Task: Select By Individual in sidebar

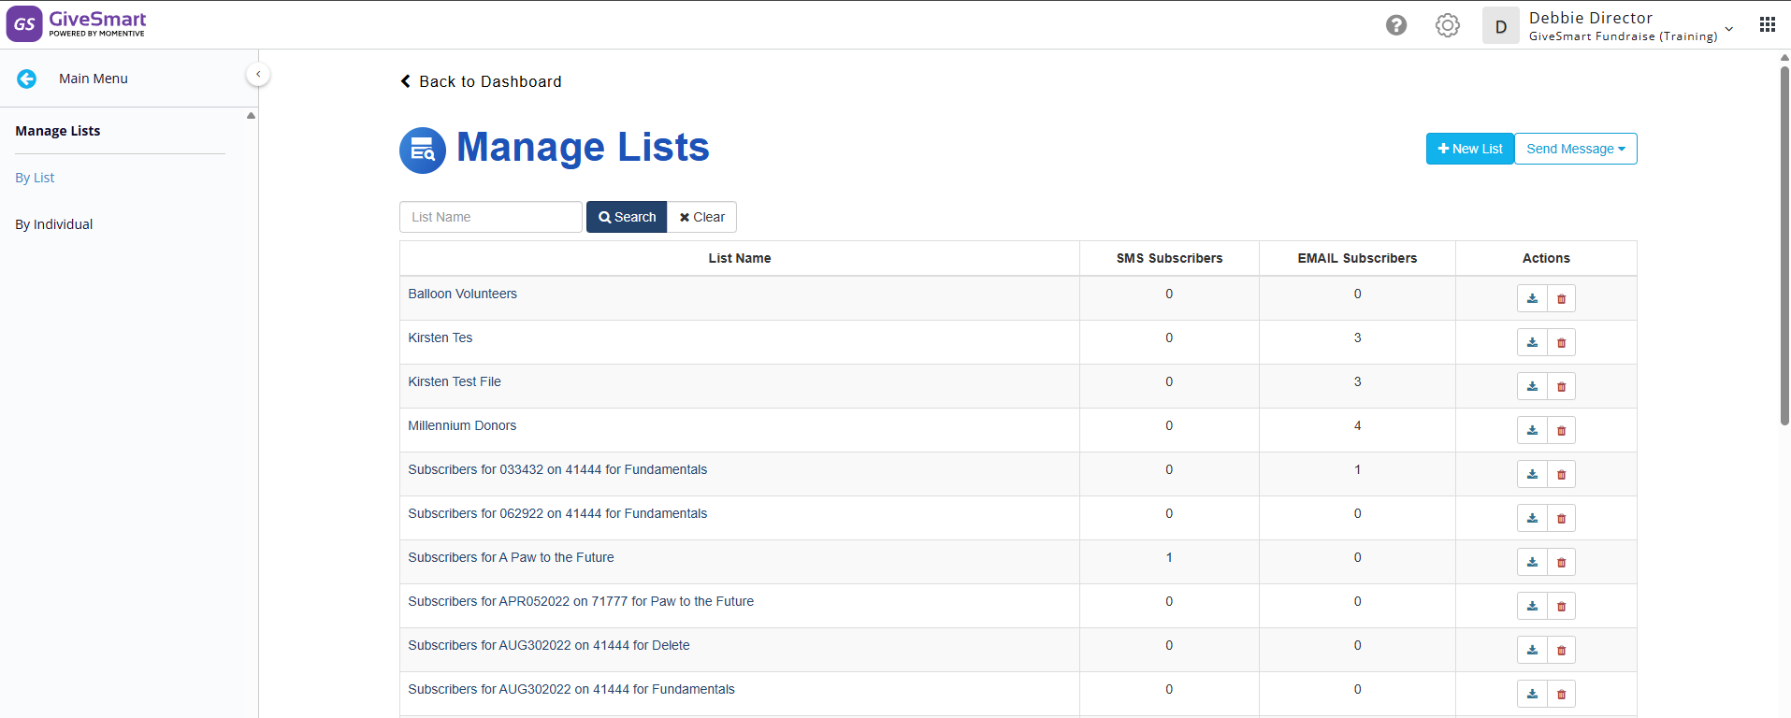Action: [x=54, y=224]
